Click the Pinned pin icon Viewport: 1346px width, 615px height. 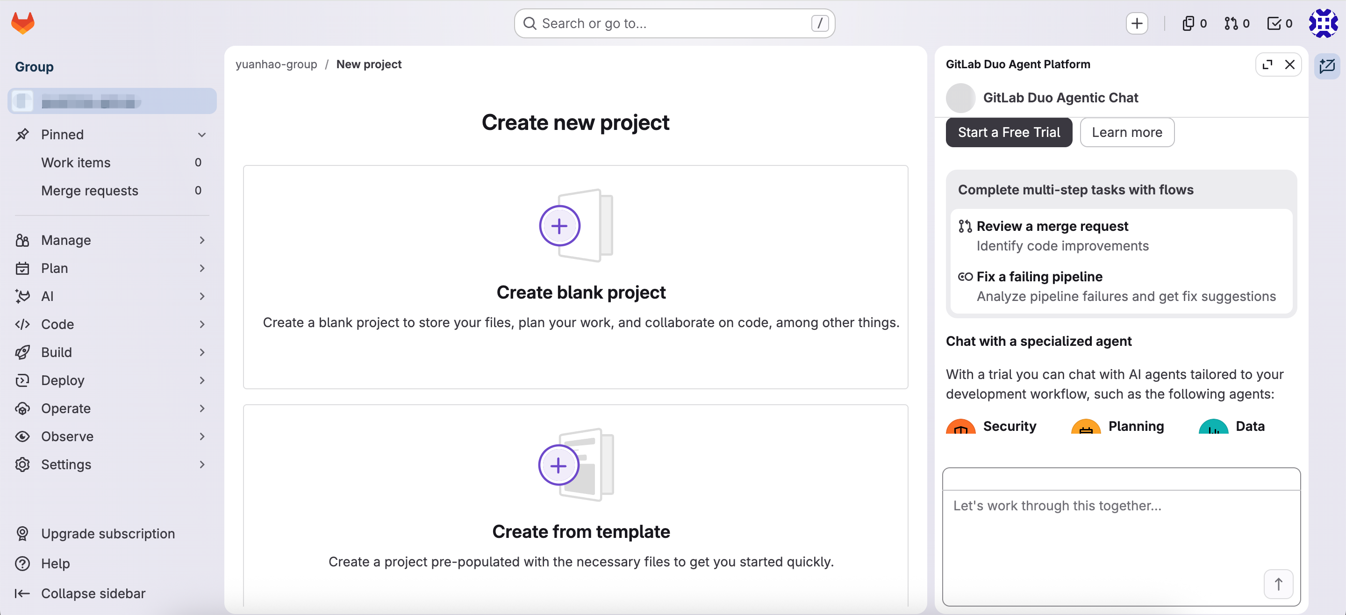click(x=22, y=135)
